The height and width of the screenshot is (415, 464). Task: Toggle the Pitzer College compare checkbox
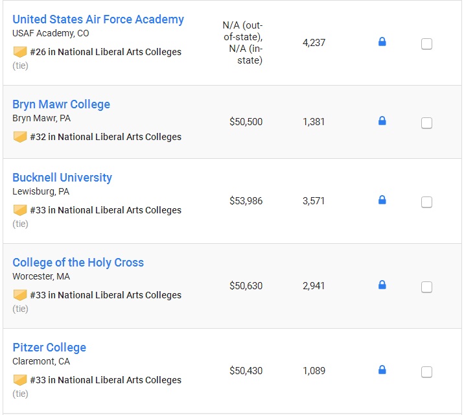tap(426, 372)
